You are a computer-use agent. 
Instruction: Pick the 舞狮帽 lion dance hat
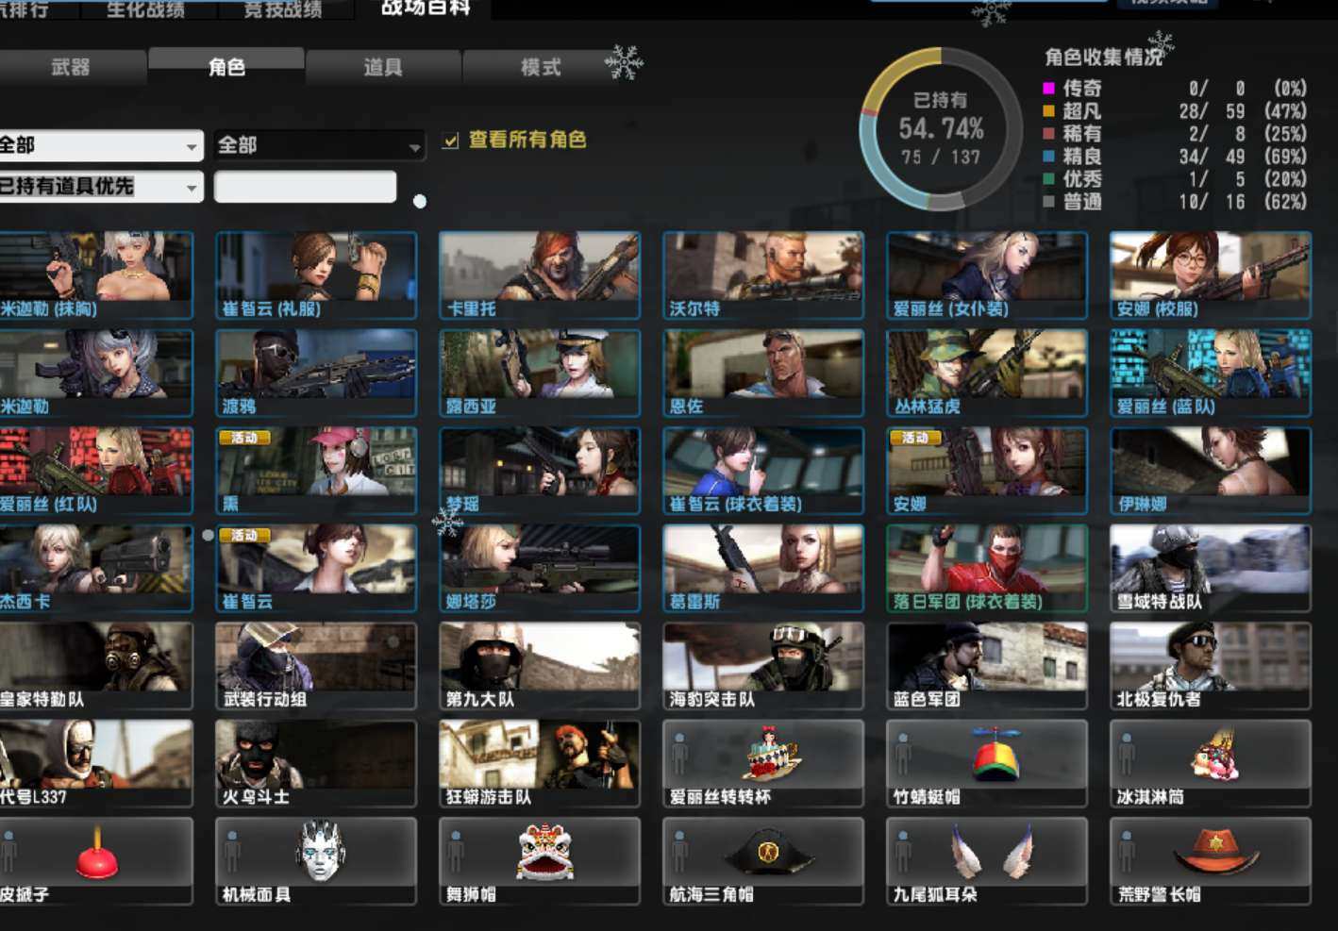click(539, 860)
